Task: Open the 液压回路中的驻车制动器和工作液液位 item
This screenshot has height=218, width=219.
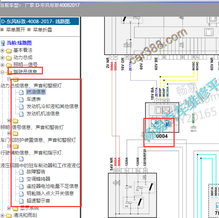Action: [x=40, y=165]
